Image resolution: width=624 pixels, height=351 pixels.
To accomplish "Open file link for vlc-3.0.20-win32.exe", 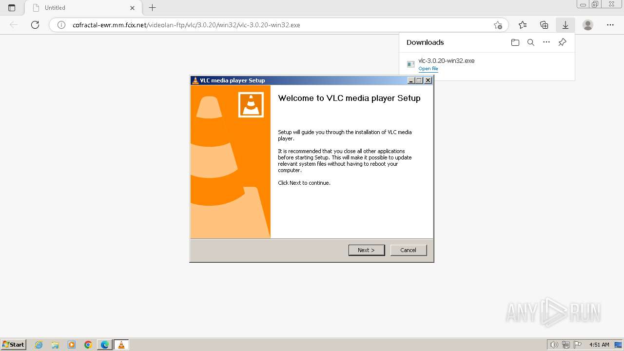I will 428,69.
